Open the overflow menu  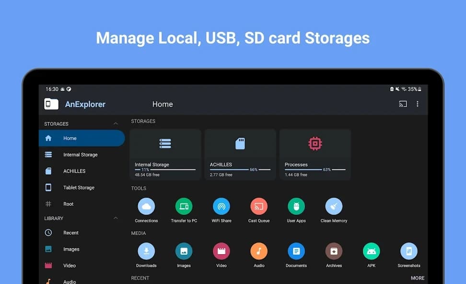tap(418, 104)
